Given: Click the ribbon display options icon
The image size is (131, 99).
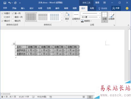Looking at the screenshot, I should click(x=105, y=3).
